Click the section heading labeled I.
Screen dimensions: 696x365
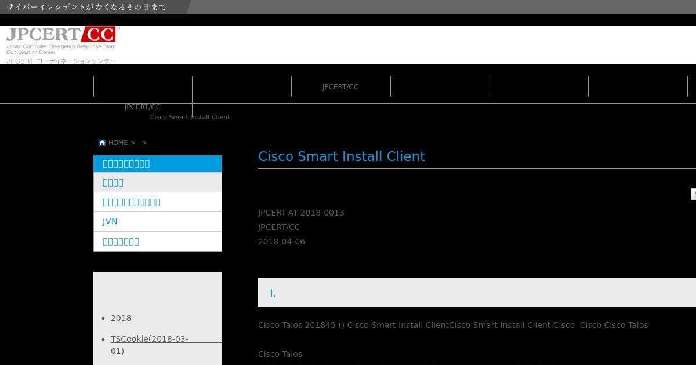point(477,293)
